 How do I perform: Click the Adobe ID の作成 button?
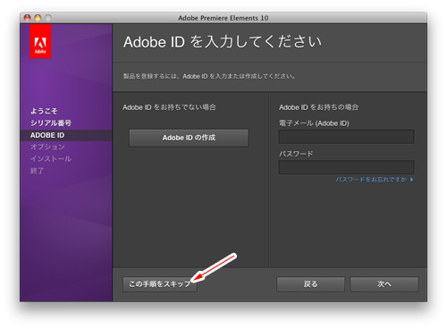click(189, 138)
